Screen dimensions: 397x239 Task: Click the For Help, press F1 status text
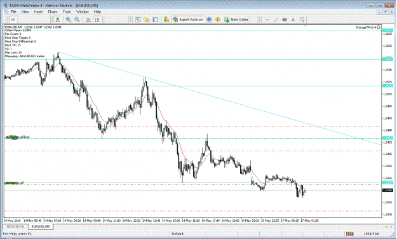click(18, 234)
